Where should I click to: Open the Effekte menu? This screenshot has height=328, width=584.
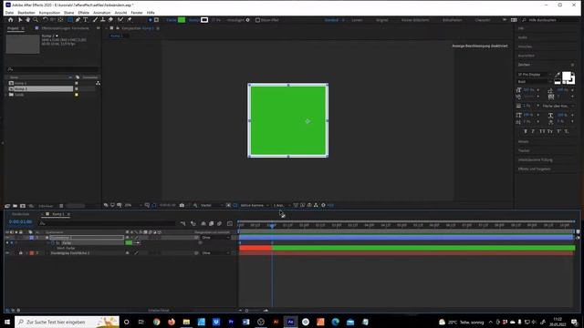point(83,13)
